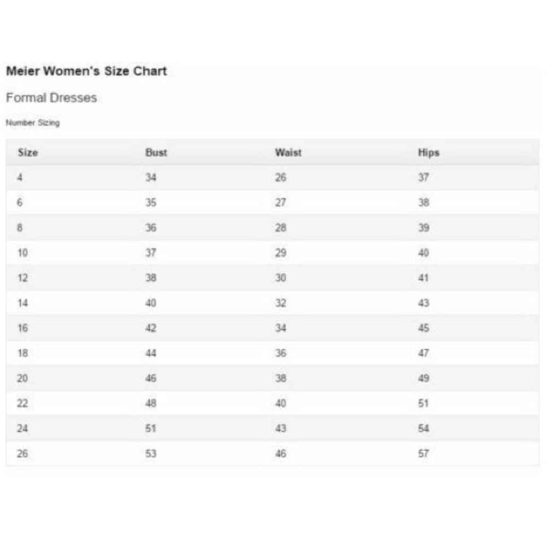Click waist value 28 in size 8 row
547x547 pixels.
281,228
